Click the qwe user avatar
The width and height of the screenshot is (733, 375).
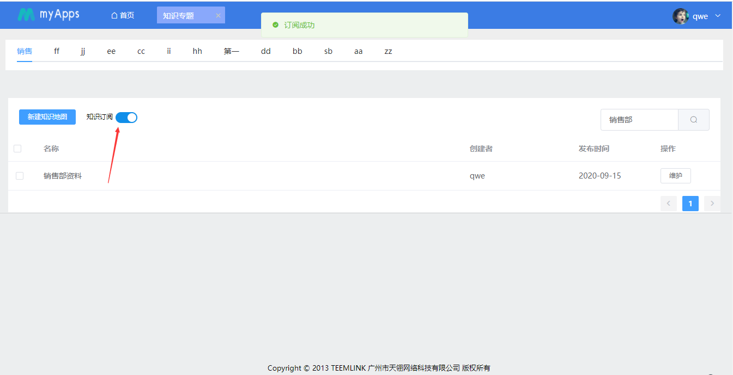click(681, 16)
